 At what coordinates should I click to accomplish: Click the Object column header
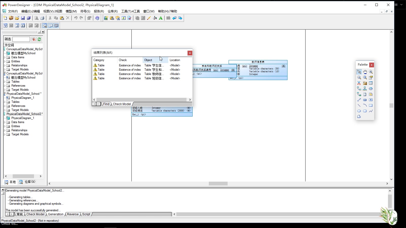click(155, 60)
